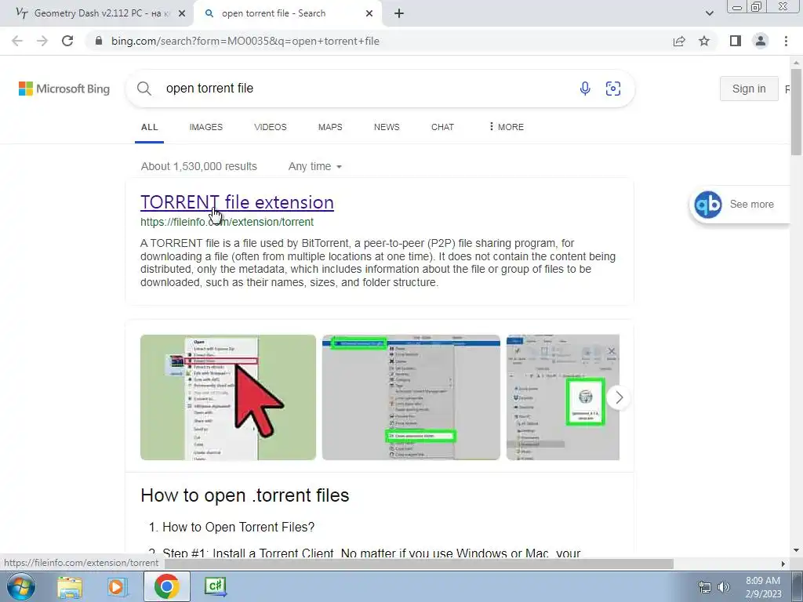Screen dimensions: 803x602
Task: Click list item How to Open Torrent Files?
Action: [x=238, y=528]
